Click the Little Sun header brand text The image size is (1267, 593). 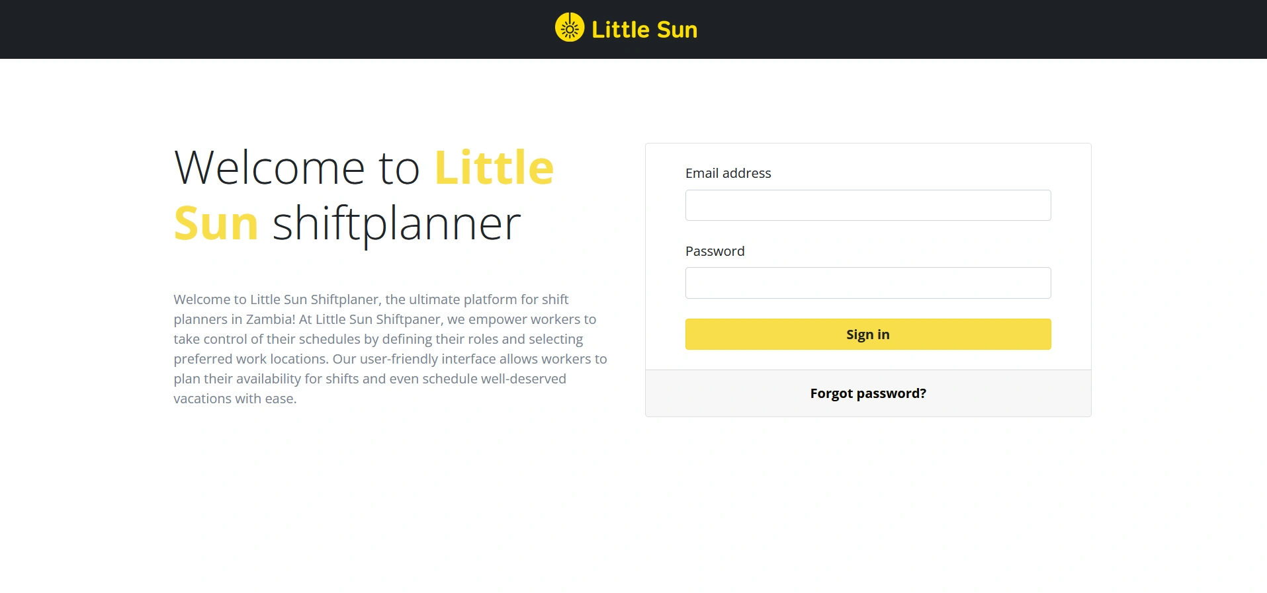click(x=644, y=30)
